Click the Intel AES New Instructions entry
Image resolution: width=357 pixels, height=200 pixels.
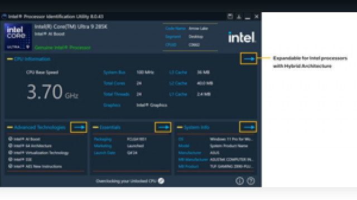point(38,166)
